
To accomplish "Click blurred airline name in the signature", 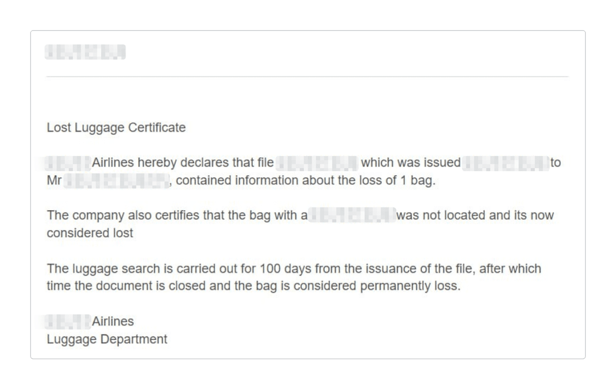I will tap(68, 322).
